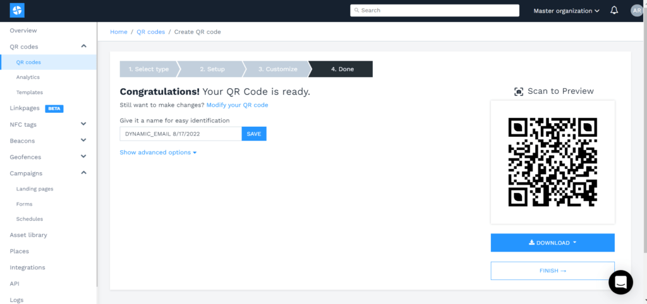647x304 pixels.
Task: Edit the QR code name field
Action: coord(181,134)
